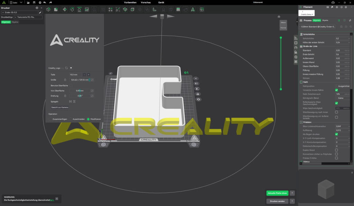The width and height of the screenshot is (354, 206).
Task: Click the assembly view icon in the toolbar
Action: [202, 9]
